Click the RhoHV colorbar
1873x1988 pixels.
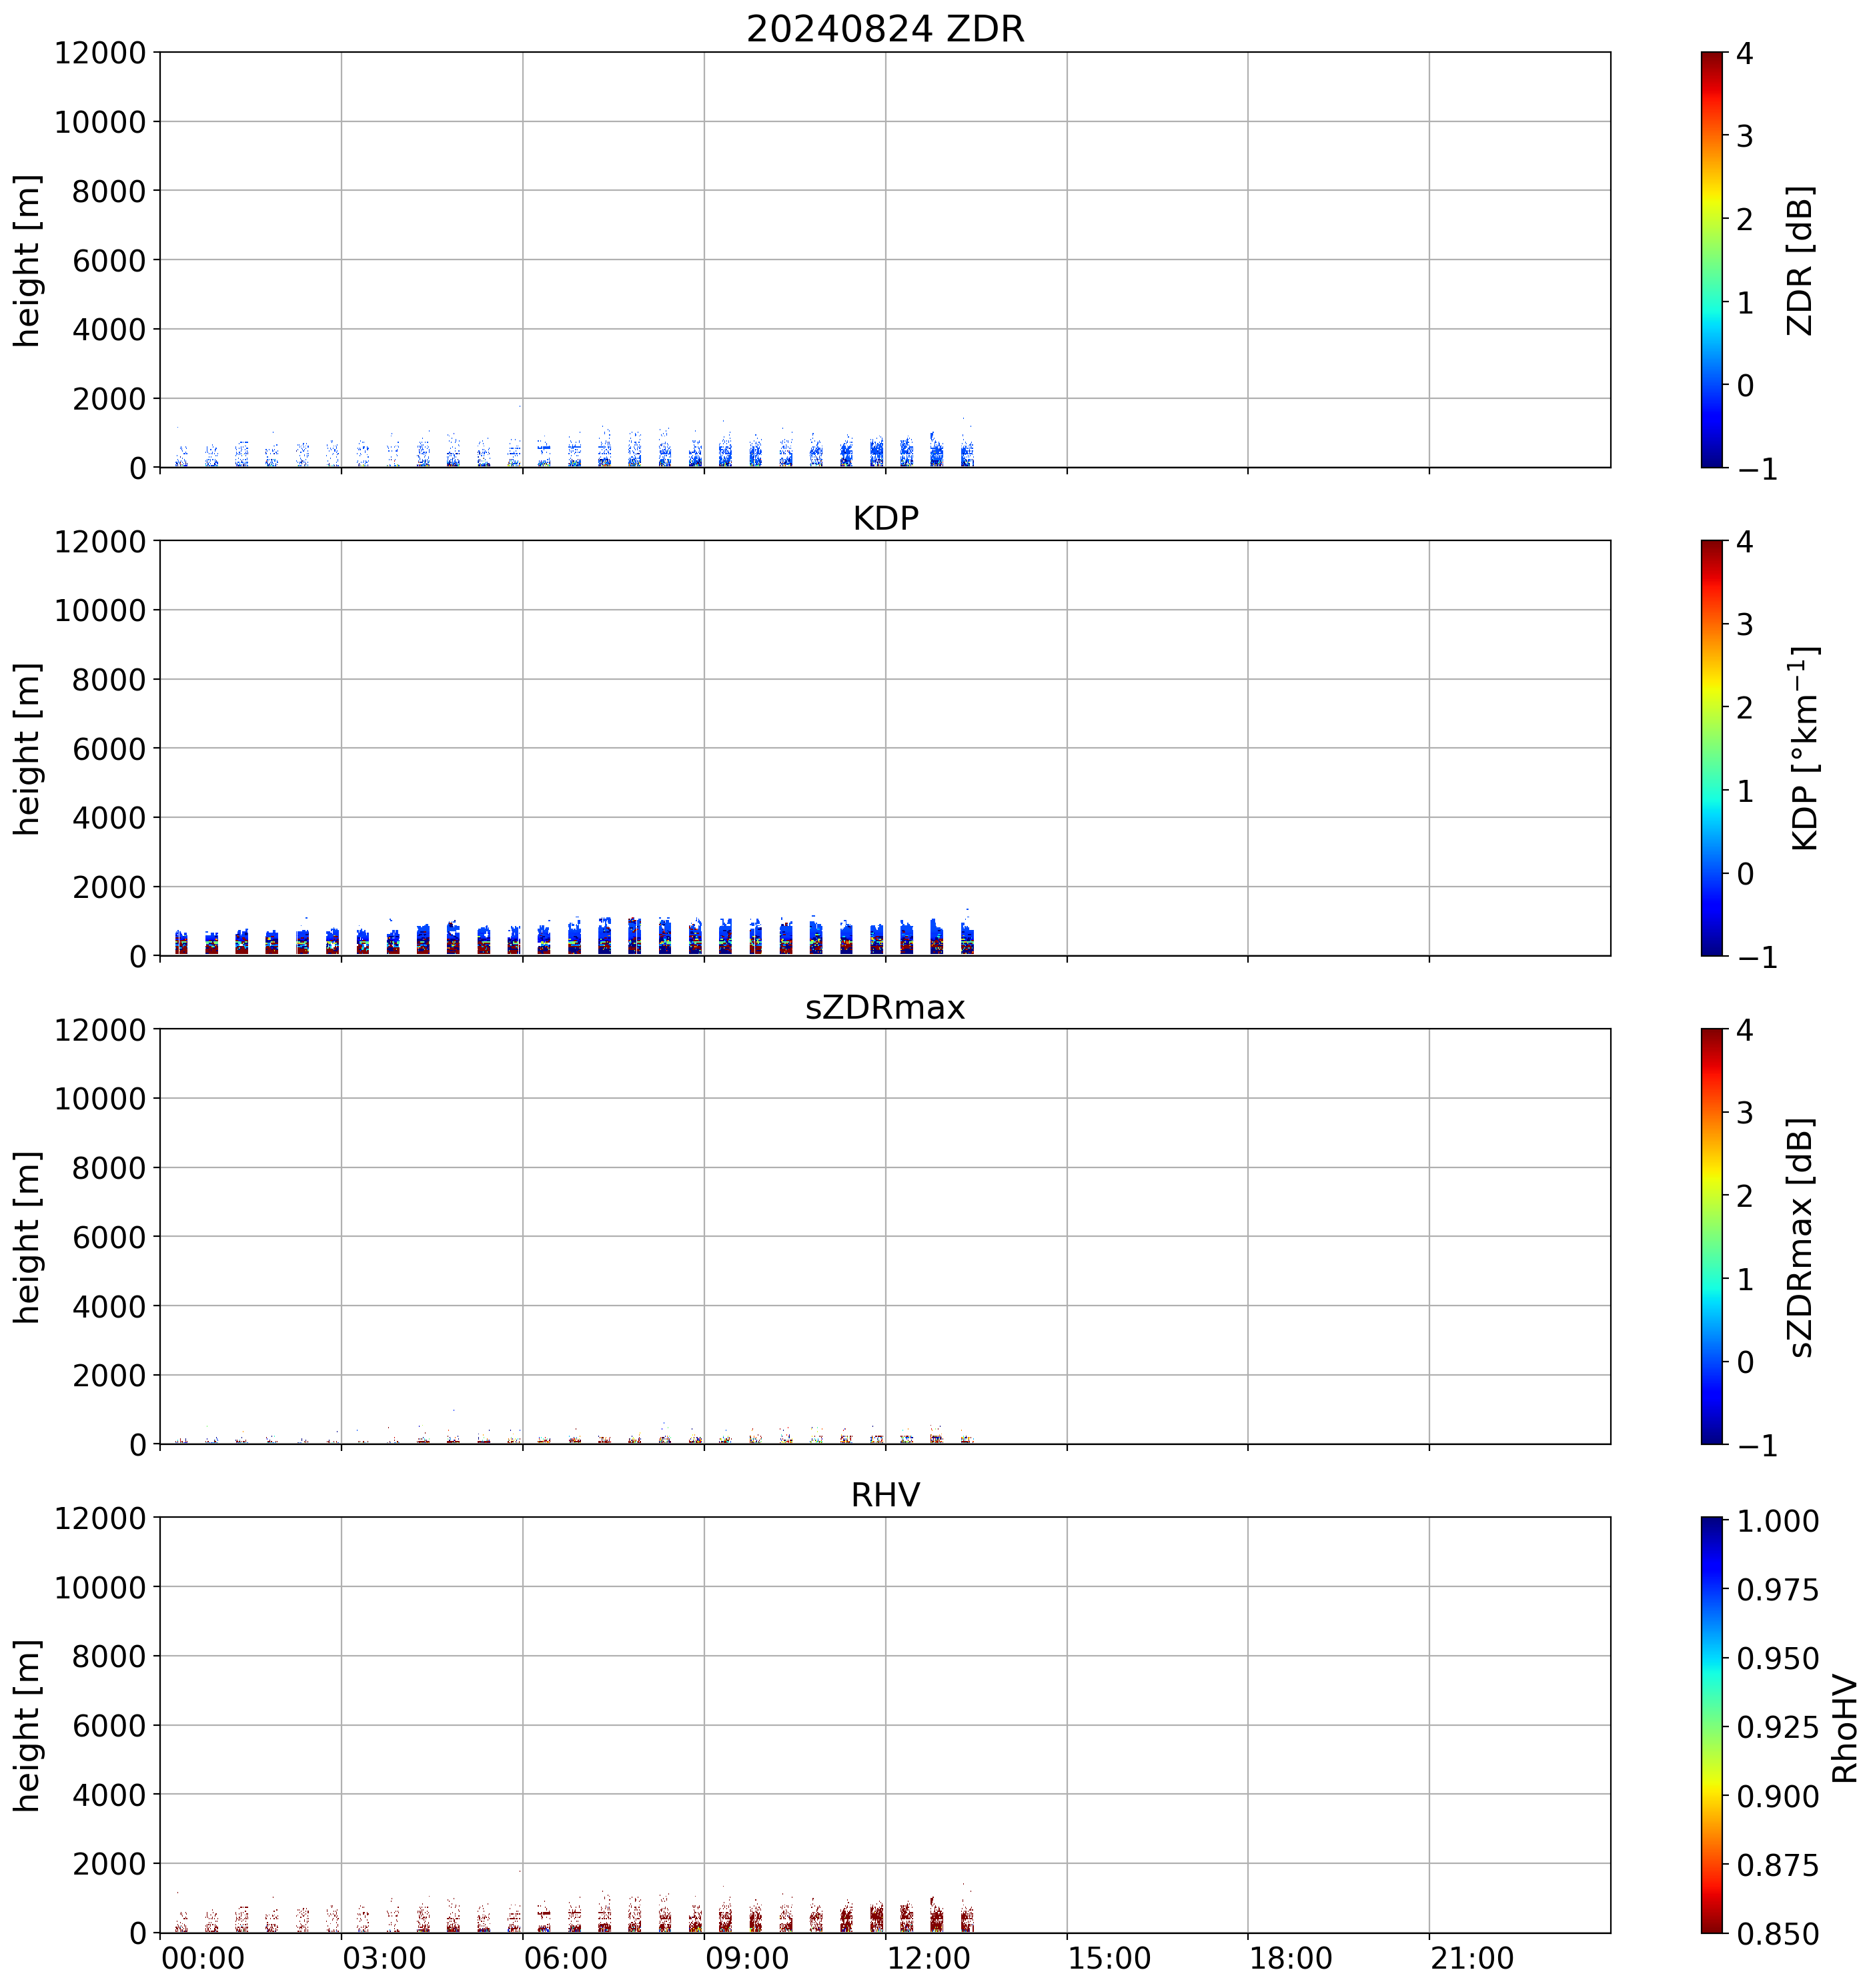tap(1711, 1725)
